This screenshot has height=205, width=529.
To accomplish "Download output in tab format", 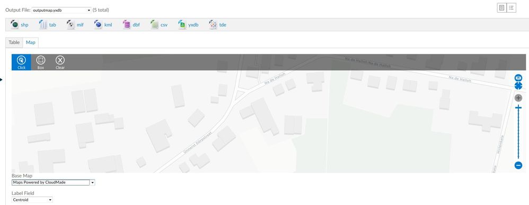I will point(48,24).
